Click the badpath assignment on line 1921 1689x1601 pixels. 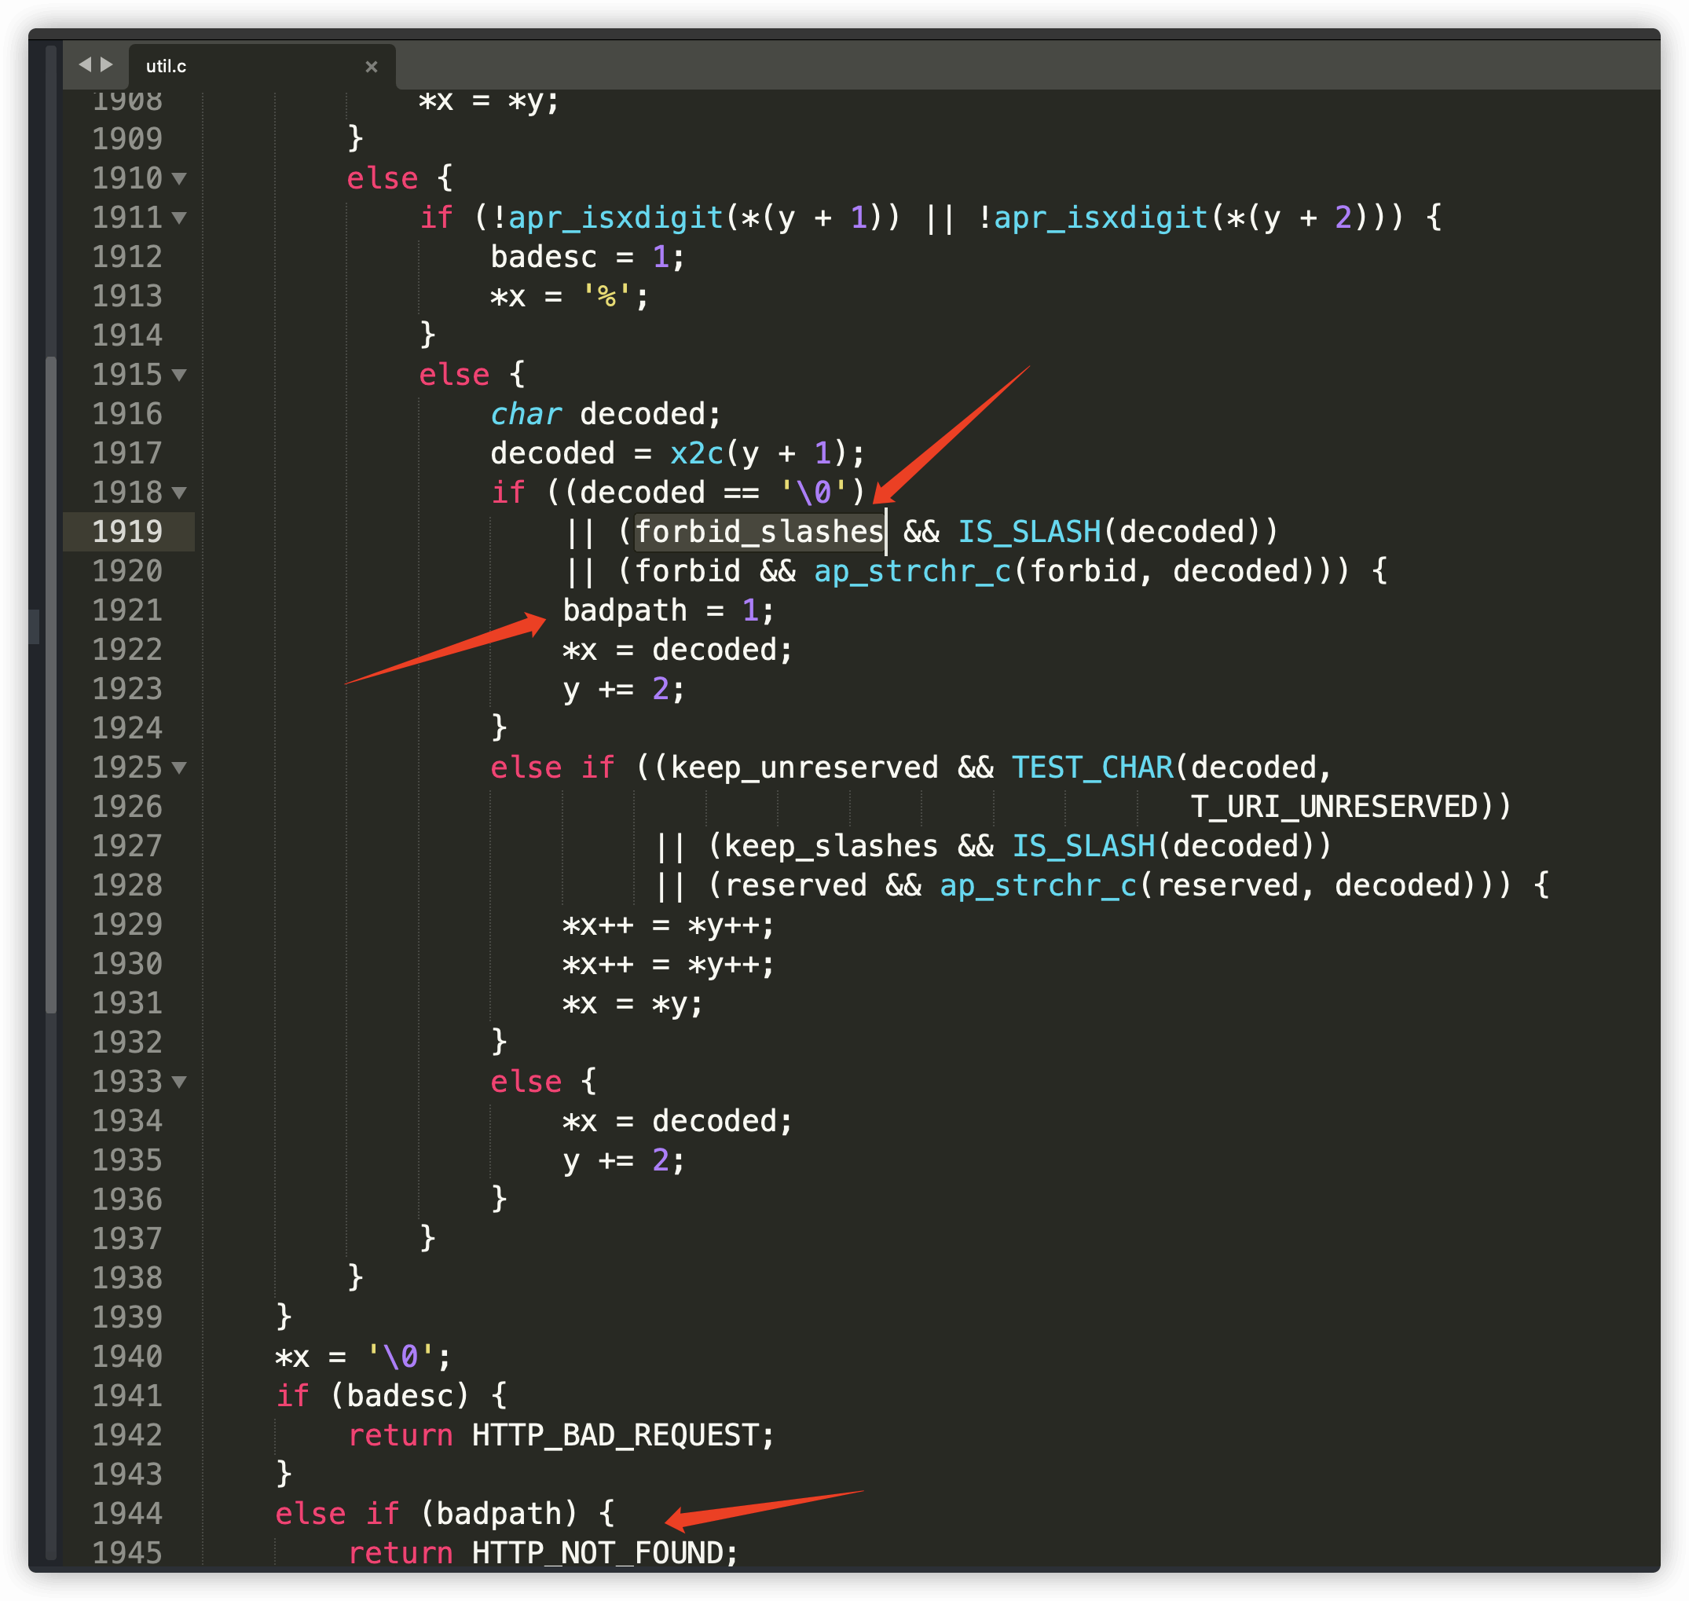click(624, 610)
